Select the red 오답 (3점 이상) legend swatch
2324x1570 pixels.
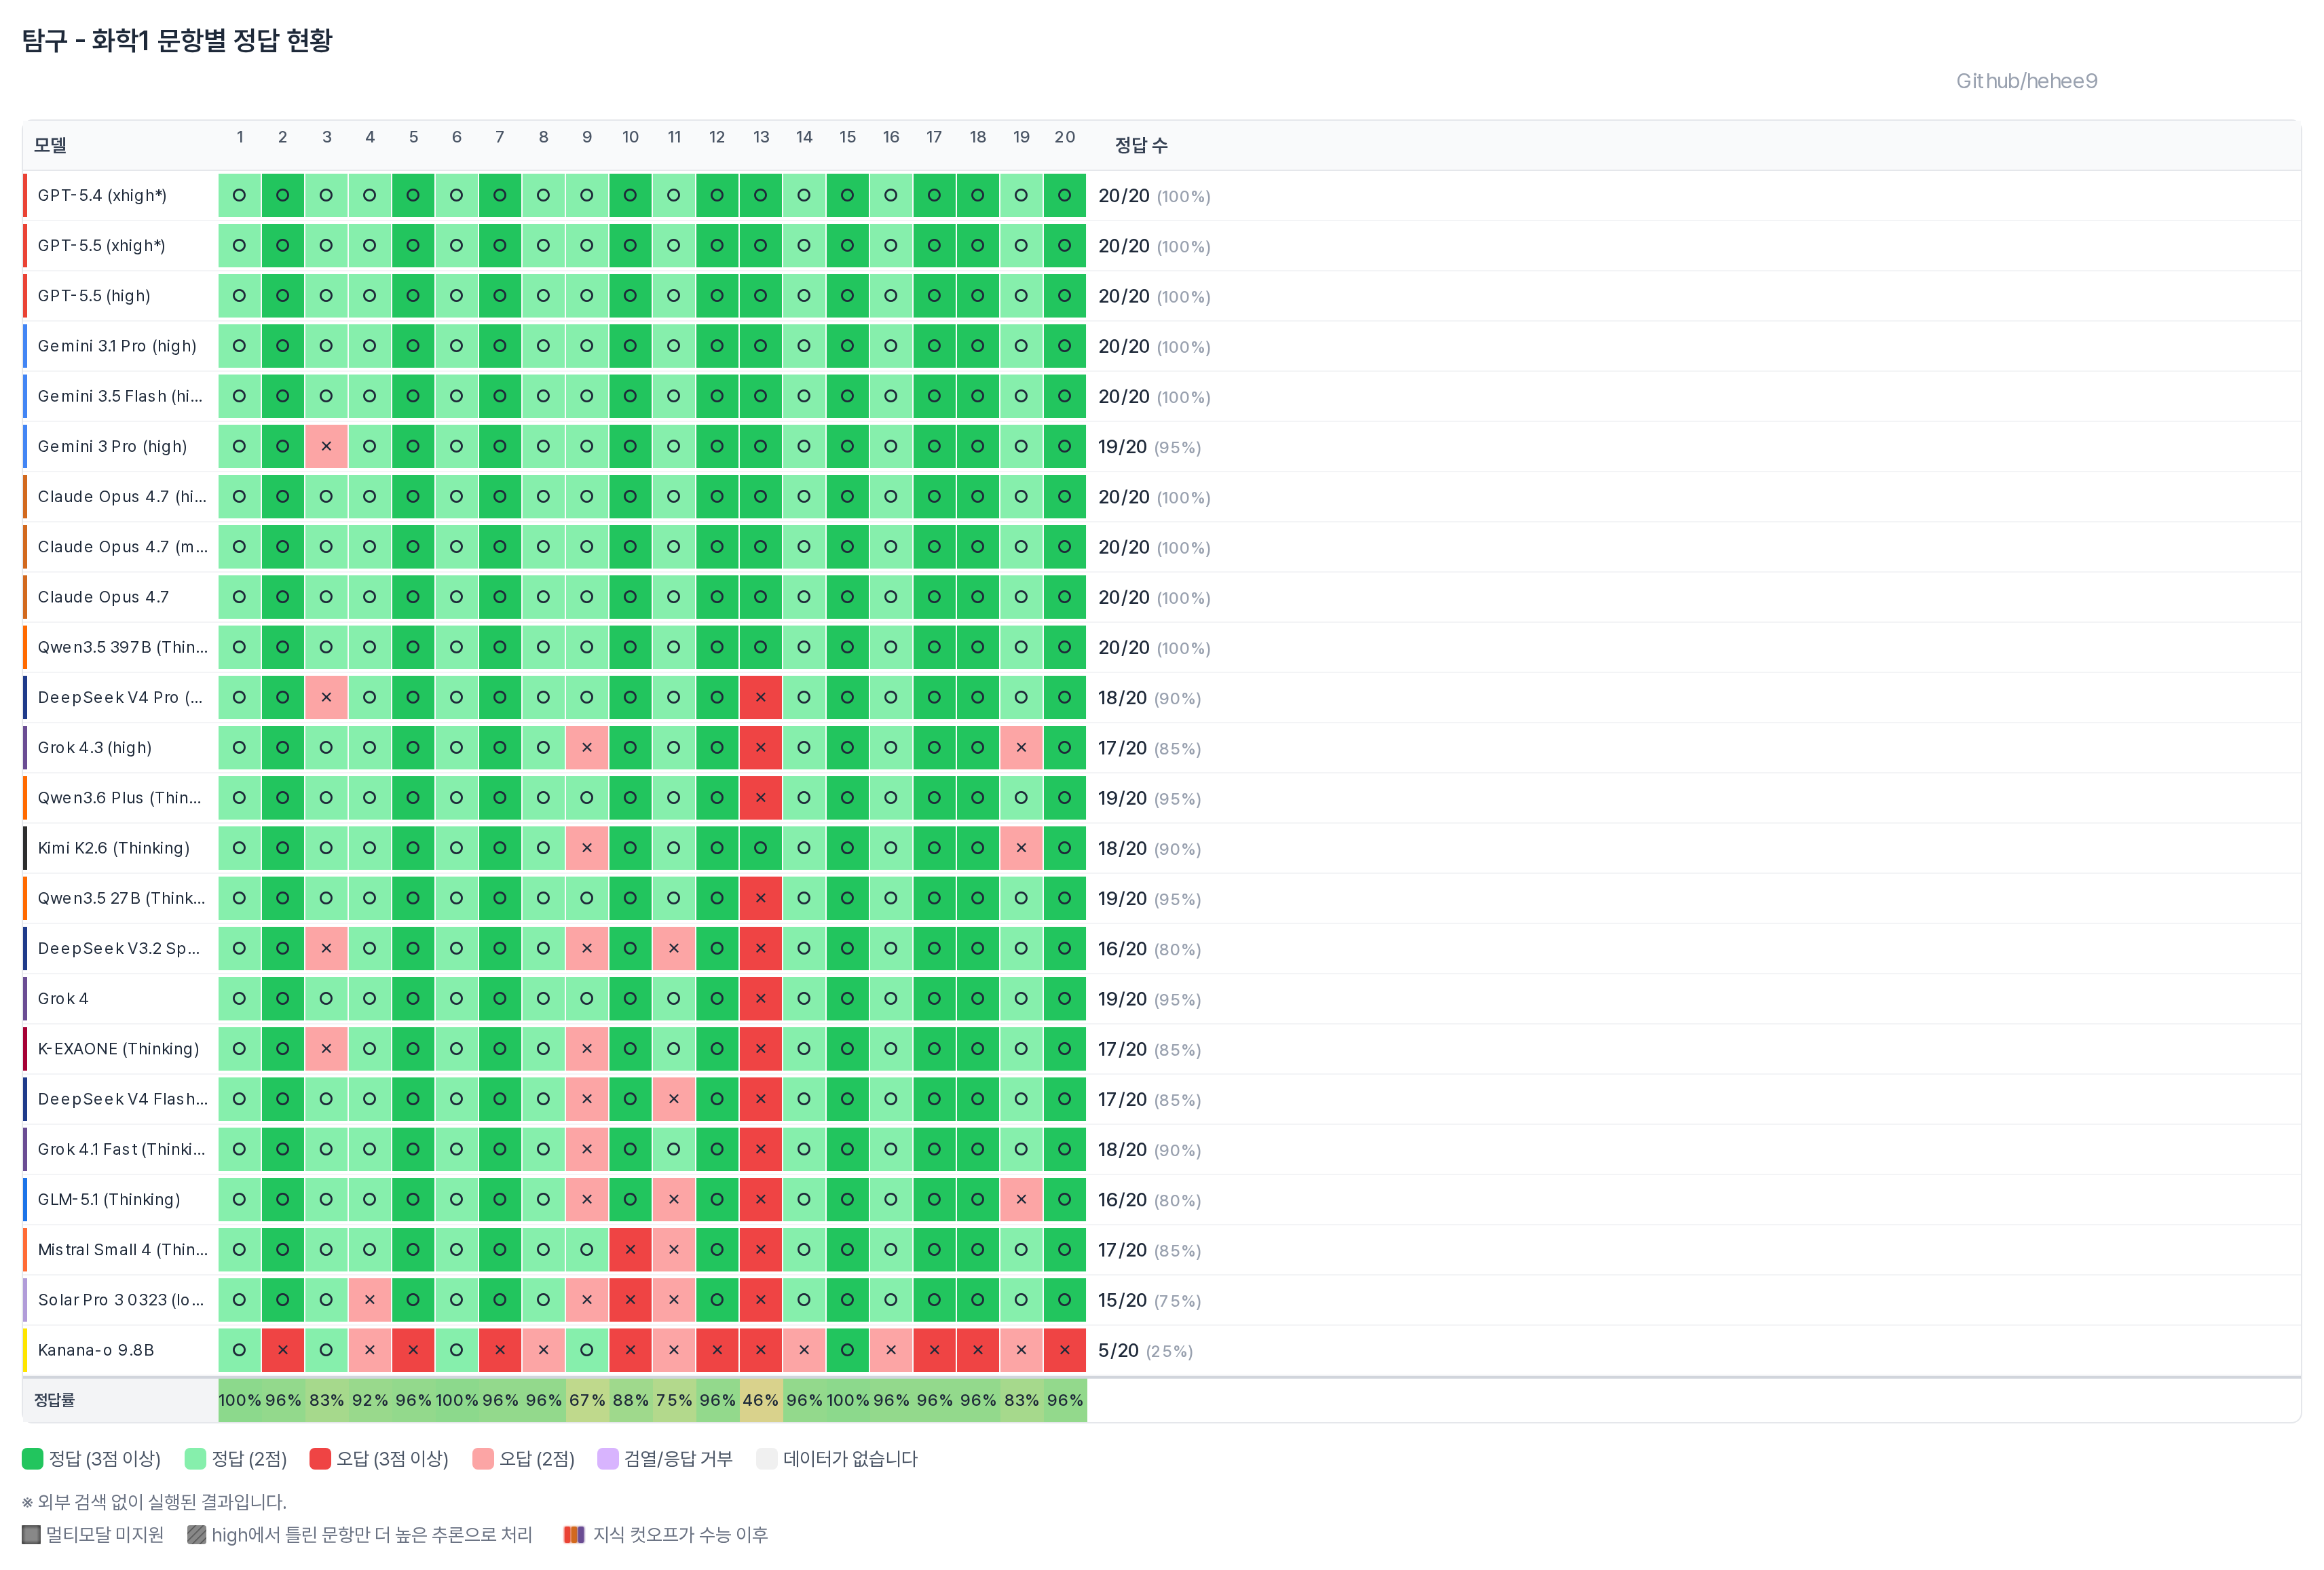(x=320, y=1459)
